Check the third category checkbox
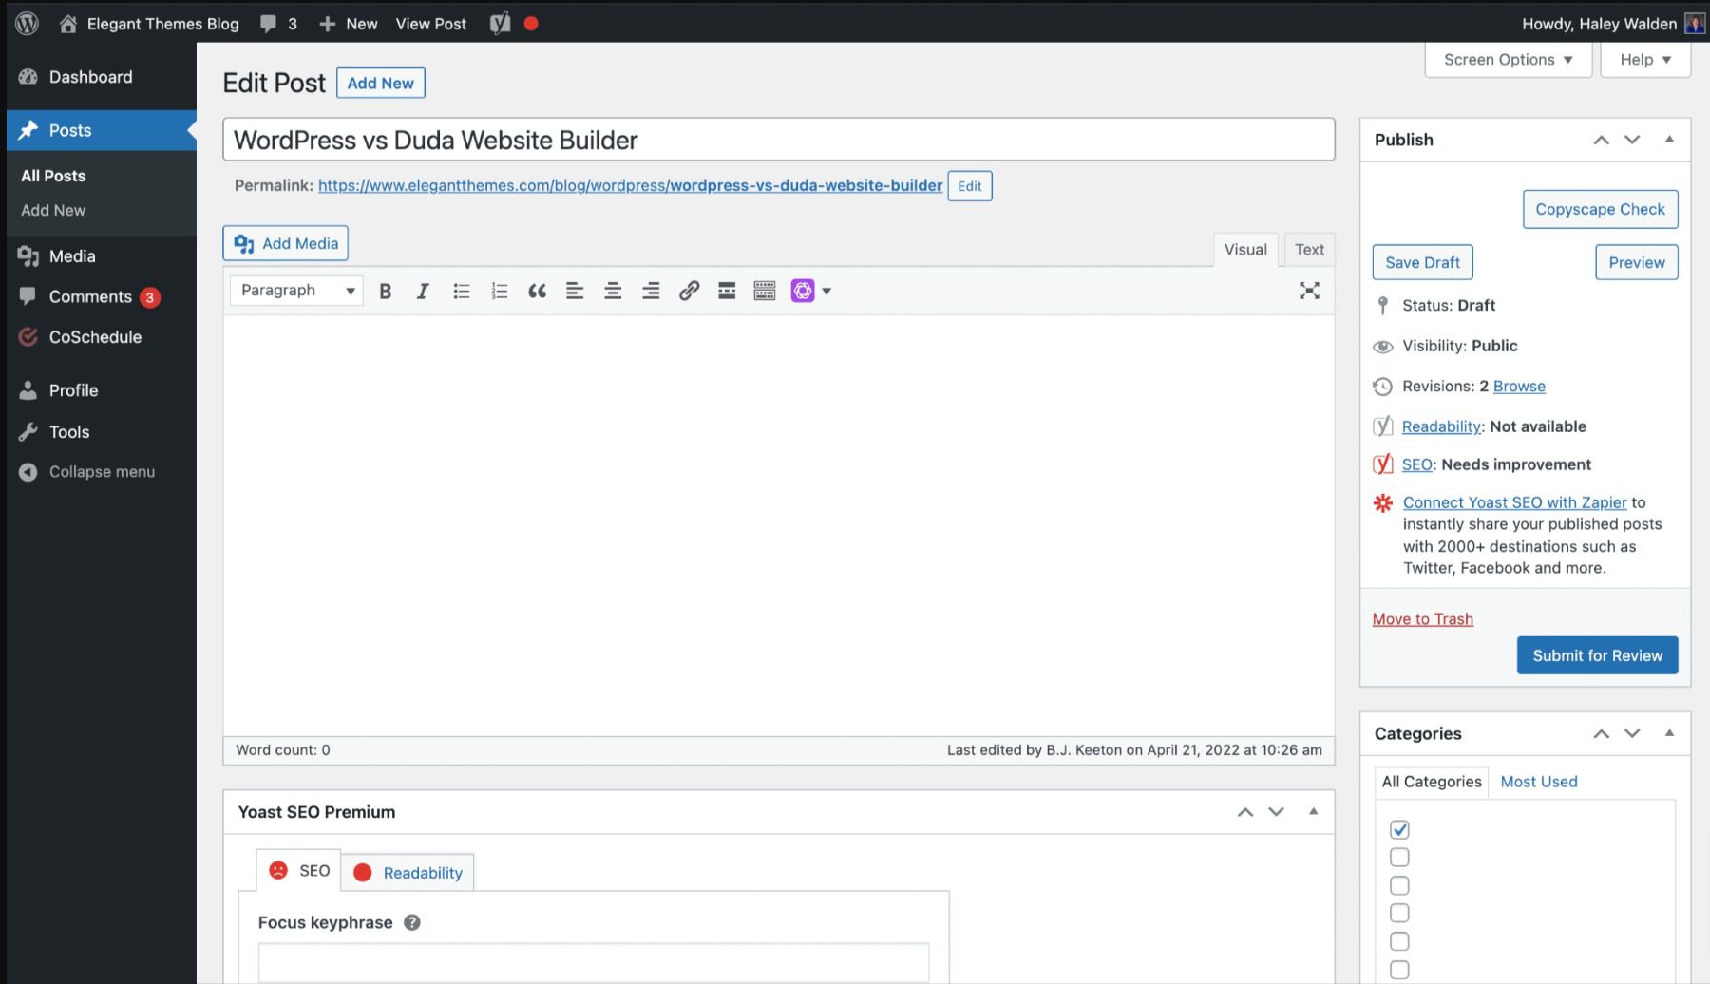Screen dimensions: 1710x984 coord(1399,885)
